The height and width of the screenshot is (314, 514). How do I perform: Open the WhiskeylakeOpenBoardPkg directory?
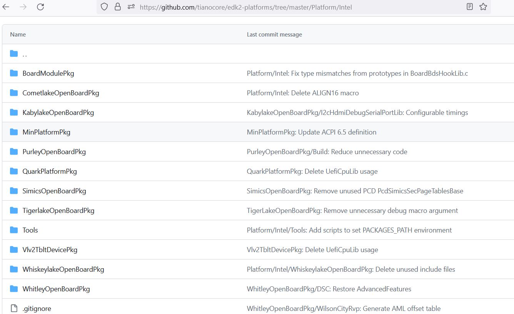click(63, 269)
